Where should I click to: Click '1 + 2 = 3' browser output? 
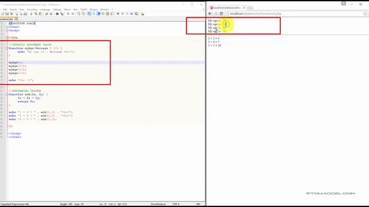click(214, 39)
